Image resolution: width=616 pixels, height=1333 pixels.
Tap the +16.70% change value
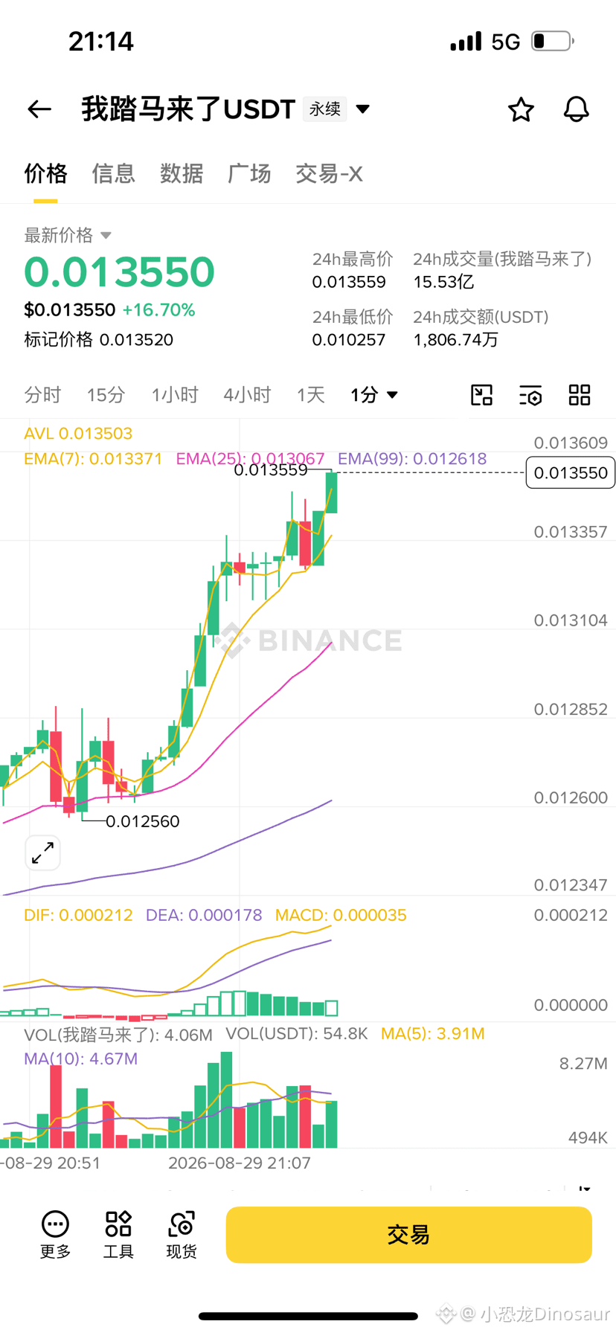(x=158, y=310)
